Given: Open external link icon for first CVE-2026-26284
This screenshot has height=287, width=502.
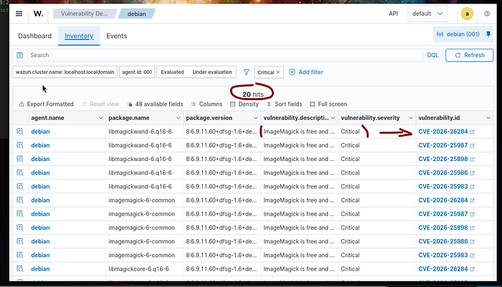Looking at the screenshot, I should [x=472, y=132].
